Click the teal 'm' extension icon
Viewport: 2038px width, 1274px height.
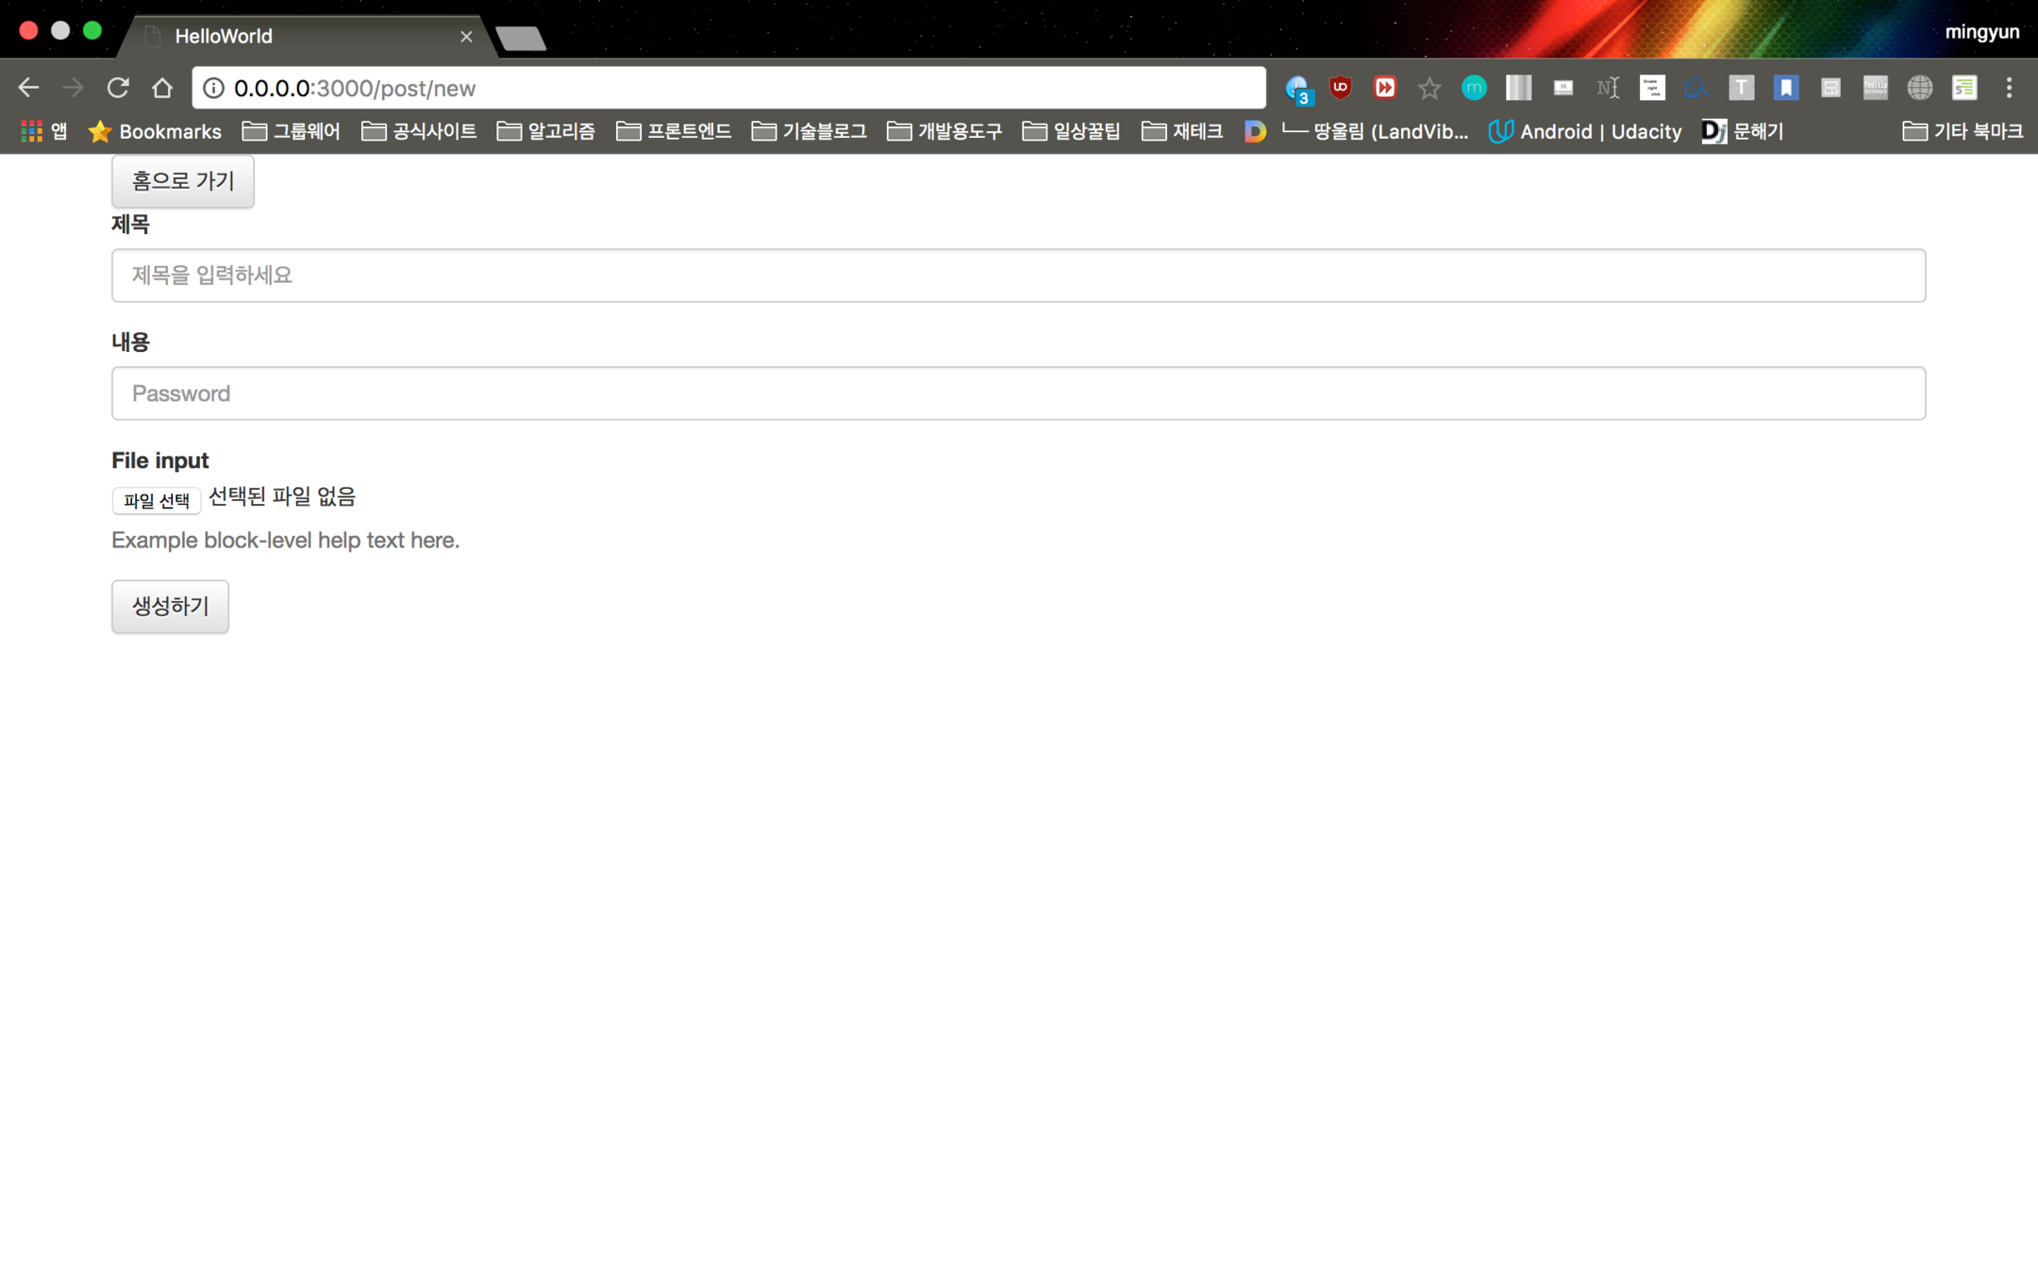pyautogui.click(x=1474, y=88)
